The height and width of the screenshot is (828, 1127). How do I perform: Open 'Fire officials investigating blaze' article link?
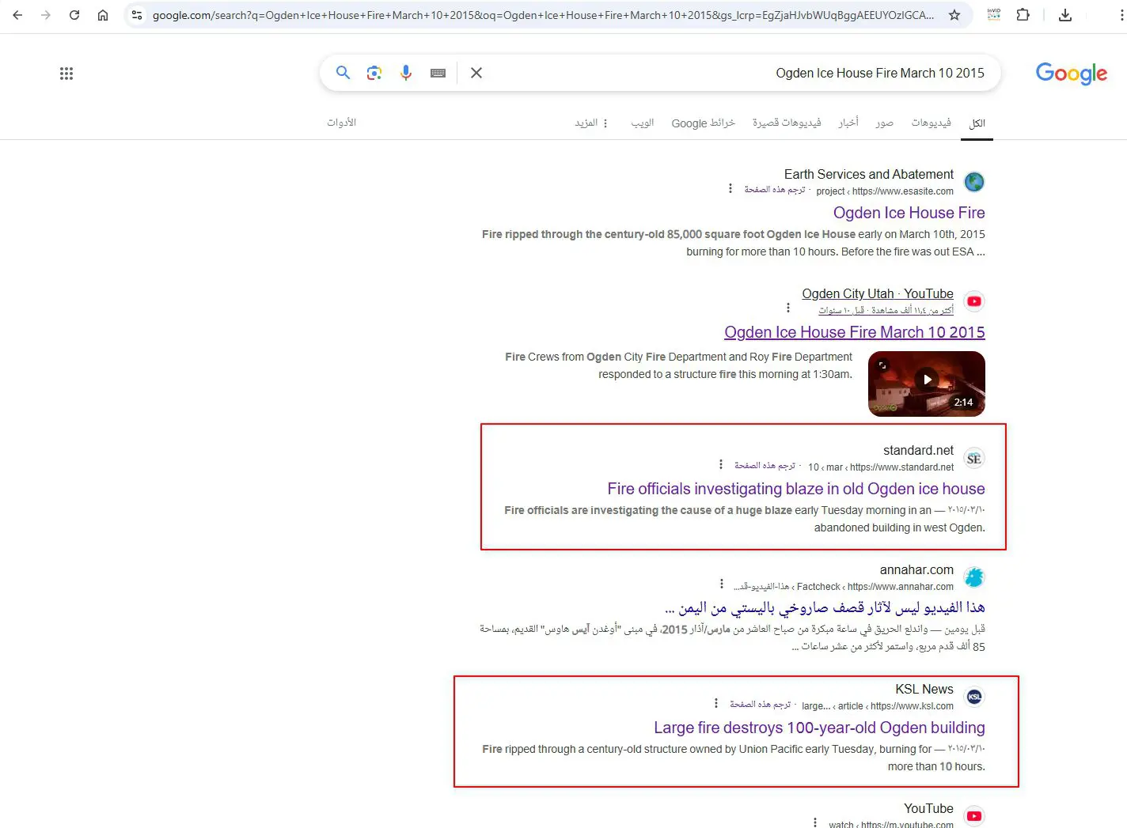(x=796, y=489)
